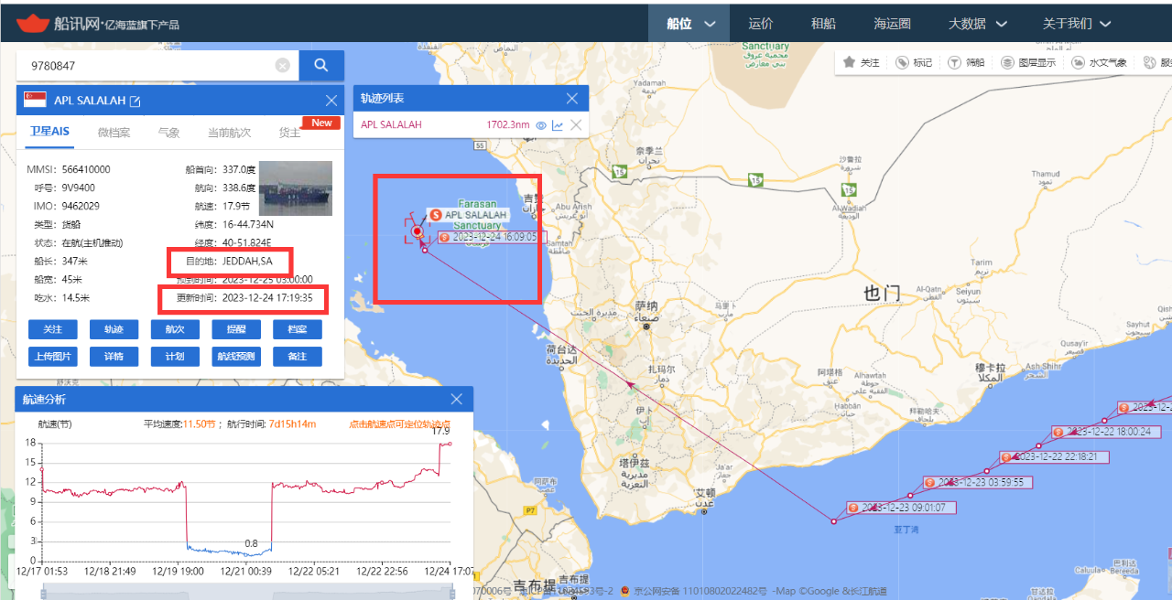1172x600 pixels.
Task: Remove APL SALALAH track from the list
Action: coord(576,124)
